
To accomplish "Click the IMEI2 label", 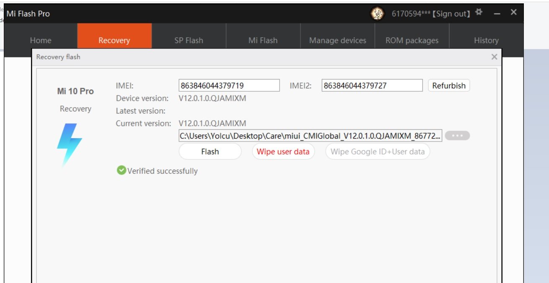I will pos(300,86).
